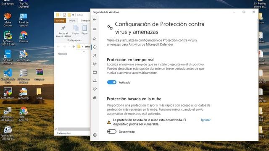The width and height of the screenshot is (269, 151).
Task: Maximize the Seguridad de Windows window
Action: pyautogui.click(x=244, y=12)
